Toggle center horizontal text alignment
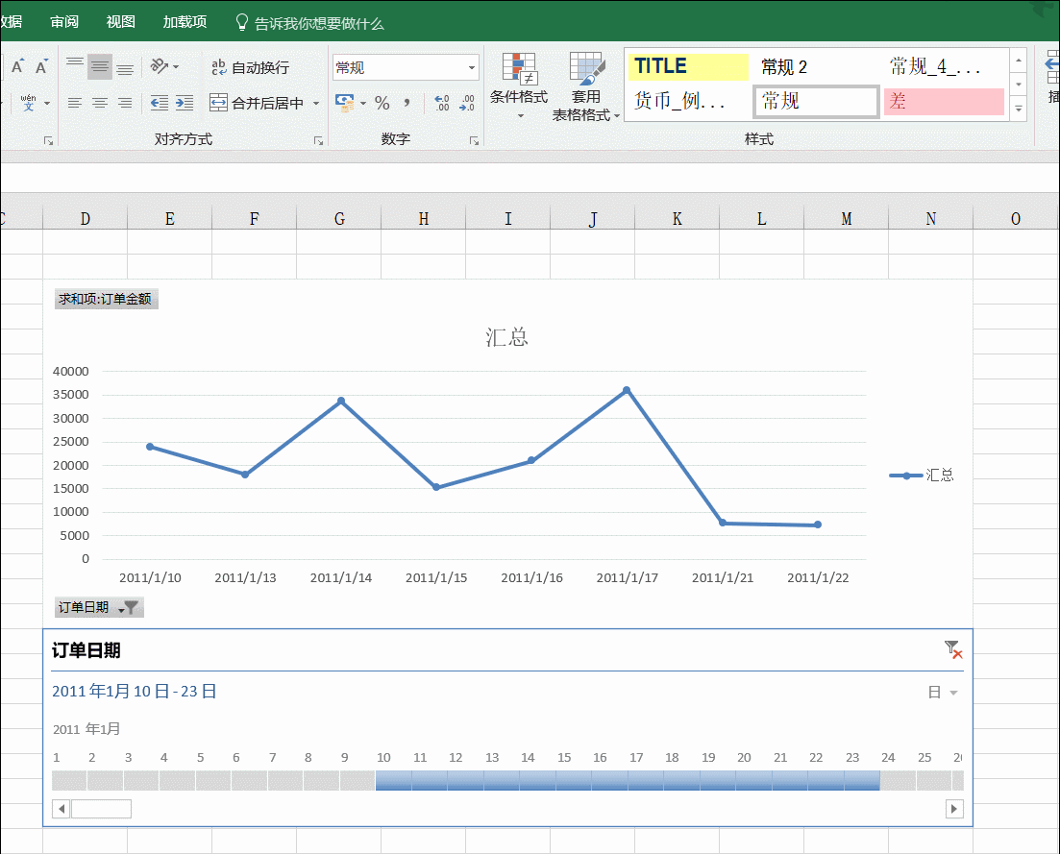 point(100,103)
